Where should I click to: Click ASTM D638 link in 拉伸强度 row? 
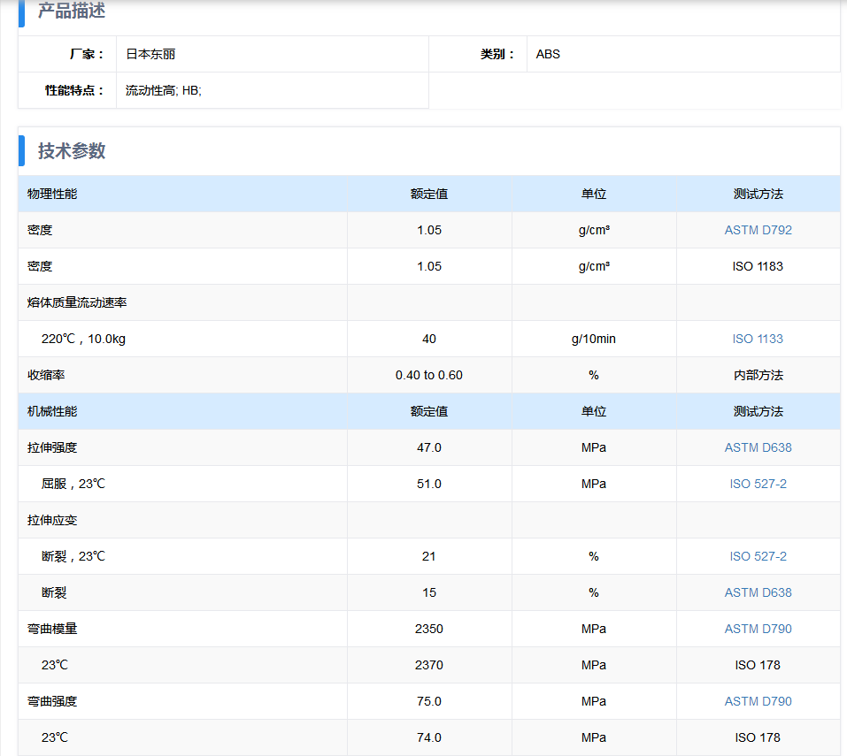click(758, 447)
